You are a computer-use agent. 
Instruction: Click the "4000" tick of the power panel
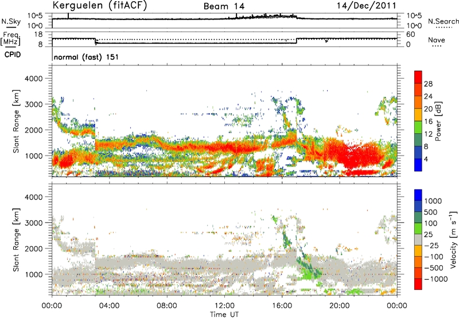[34, 79]
